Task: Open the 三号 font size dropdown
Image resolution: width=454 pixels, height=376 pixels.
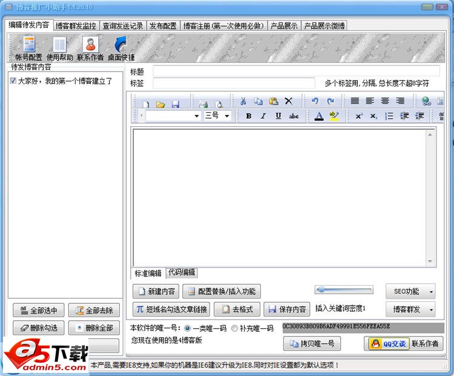Action: [x=227, y=116]
